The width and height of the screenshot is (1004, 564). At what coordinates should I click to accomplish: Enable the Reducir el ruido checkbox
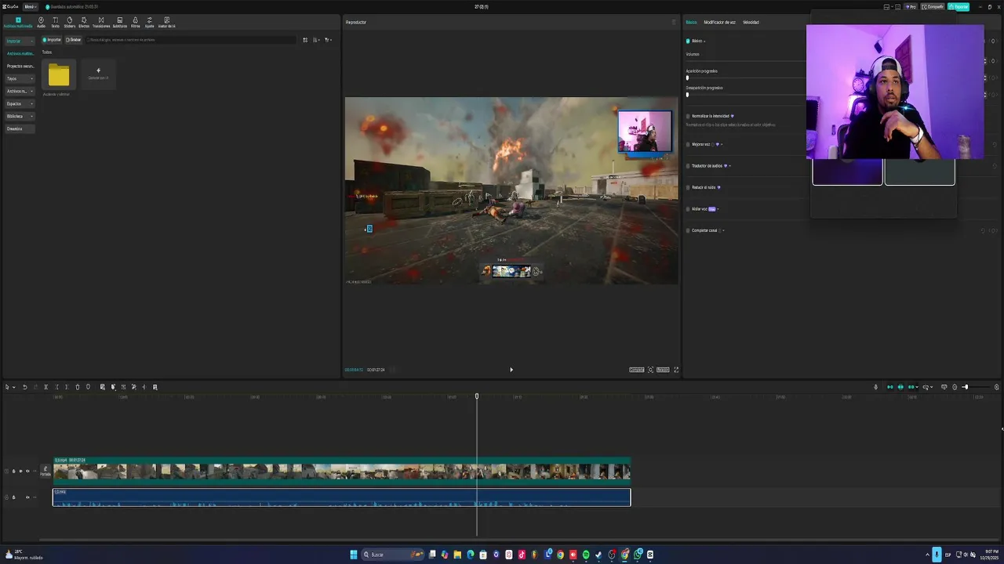coord(688,187)
